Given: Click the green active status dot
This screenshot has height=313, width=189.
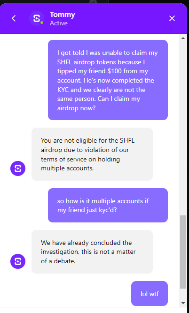Looking at the screenshot, I should click(x=42, y=23).
